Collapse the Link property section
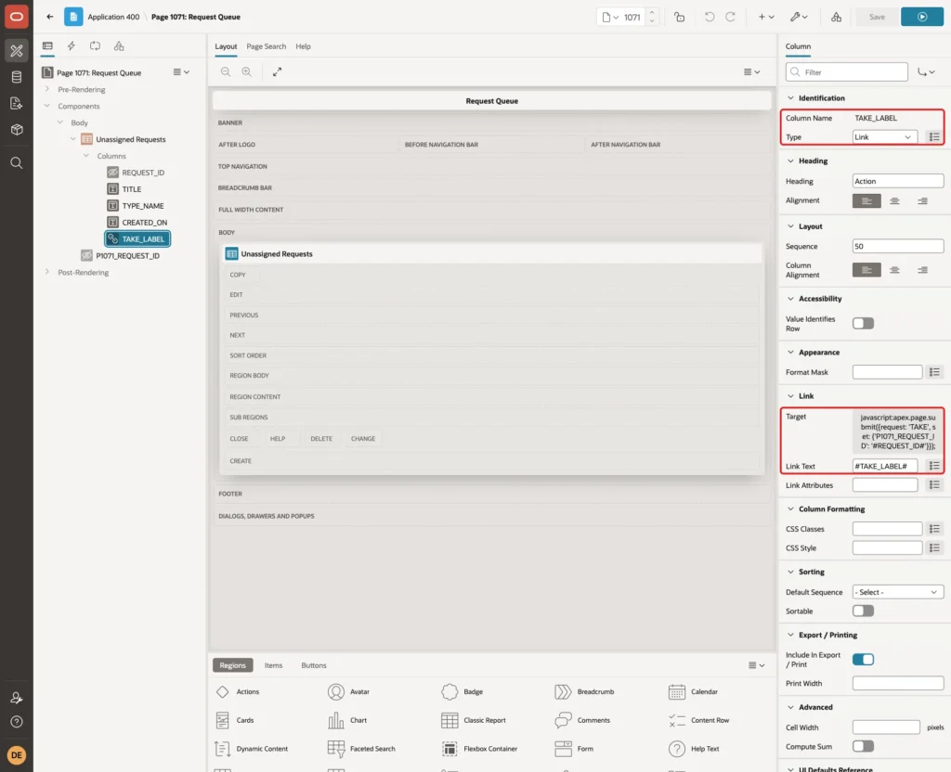Screen dimensions: 951x772 790,395
